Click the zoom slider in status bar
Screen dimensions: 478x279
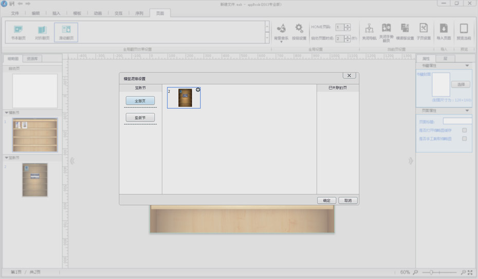431,272
